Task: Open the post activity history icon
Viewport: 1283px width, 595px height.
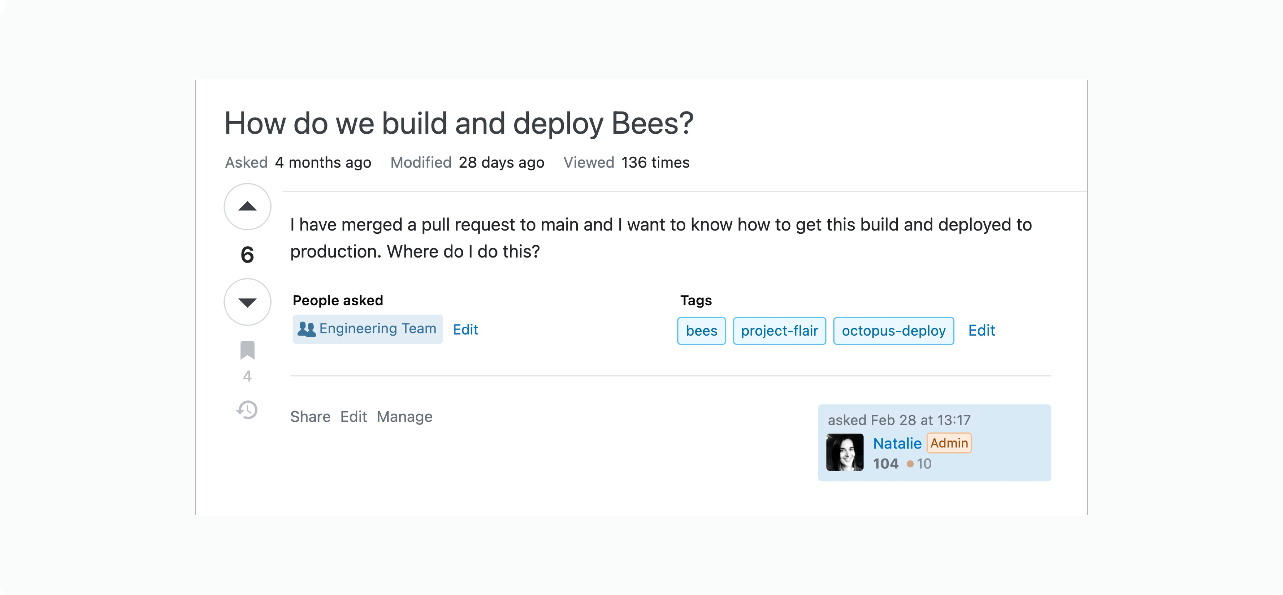Action: tap(247, 410)
